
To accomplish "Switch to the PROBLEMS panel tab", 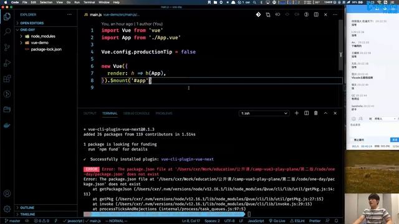I will [x=164, y=113].
